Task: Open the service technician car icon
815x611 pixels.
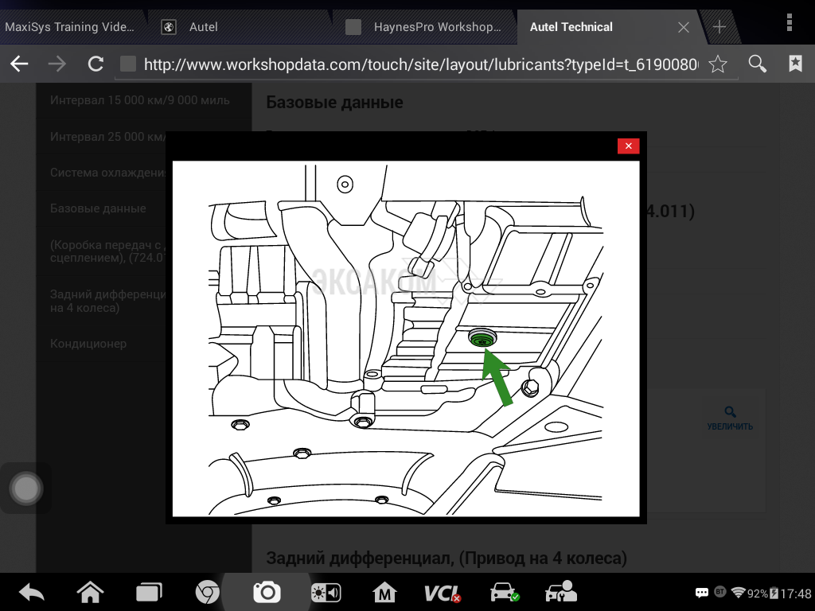Action: 561,593
